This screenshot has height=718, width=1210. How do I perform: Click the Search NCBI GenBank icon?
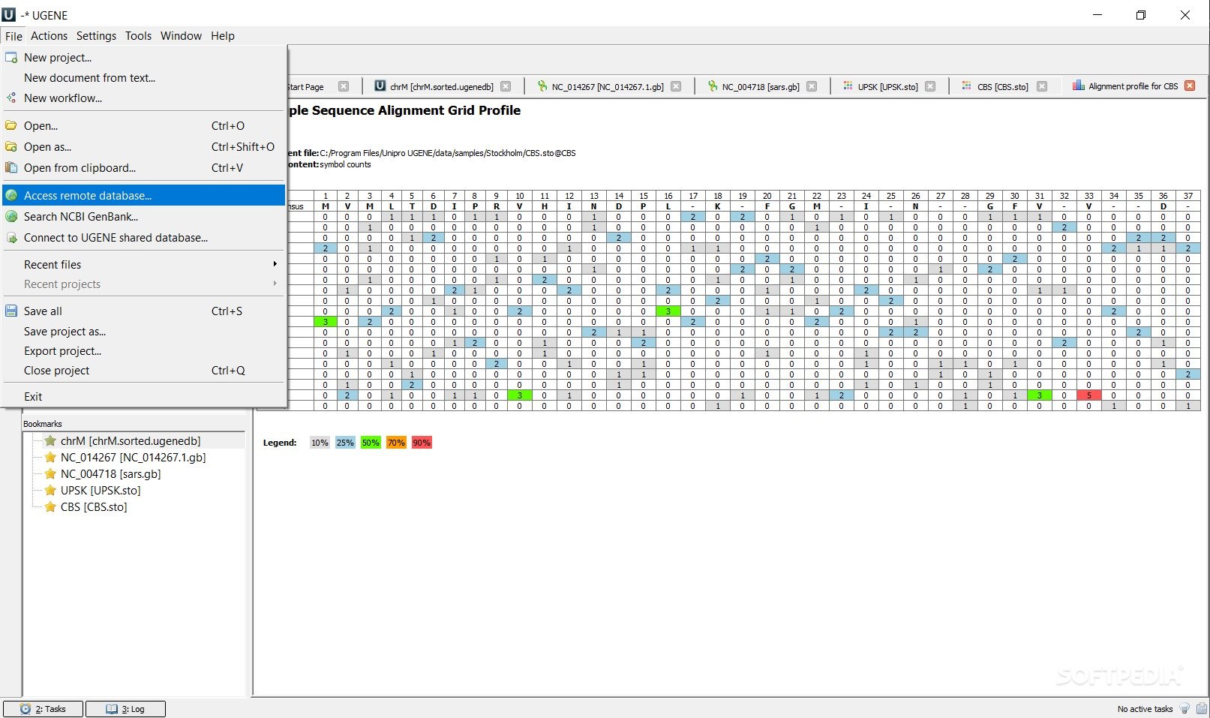11,217
